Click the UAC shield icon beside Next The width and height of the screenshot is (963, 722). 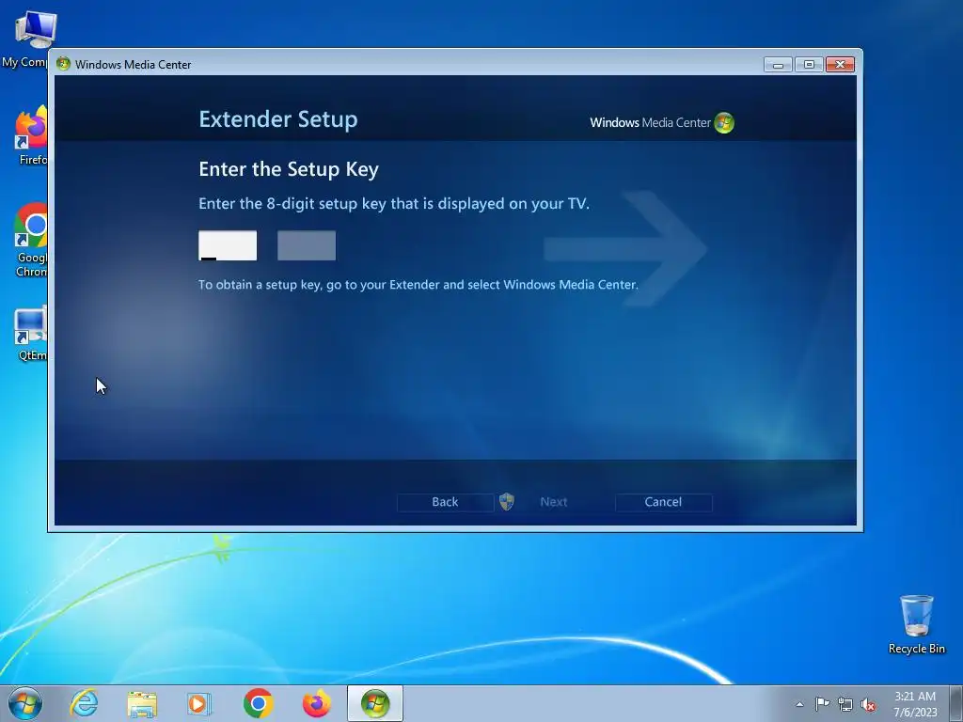click(507, 502)
